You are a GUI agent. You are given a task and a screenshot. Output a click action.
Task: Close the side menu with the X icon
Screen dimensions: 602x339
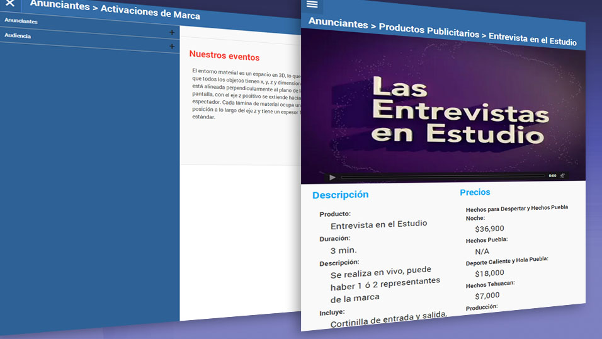[x=9, y=4]
